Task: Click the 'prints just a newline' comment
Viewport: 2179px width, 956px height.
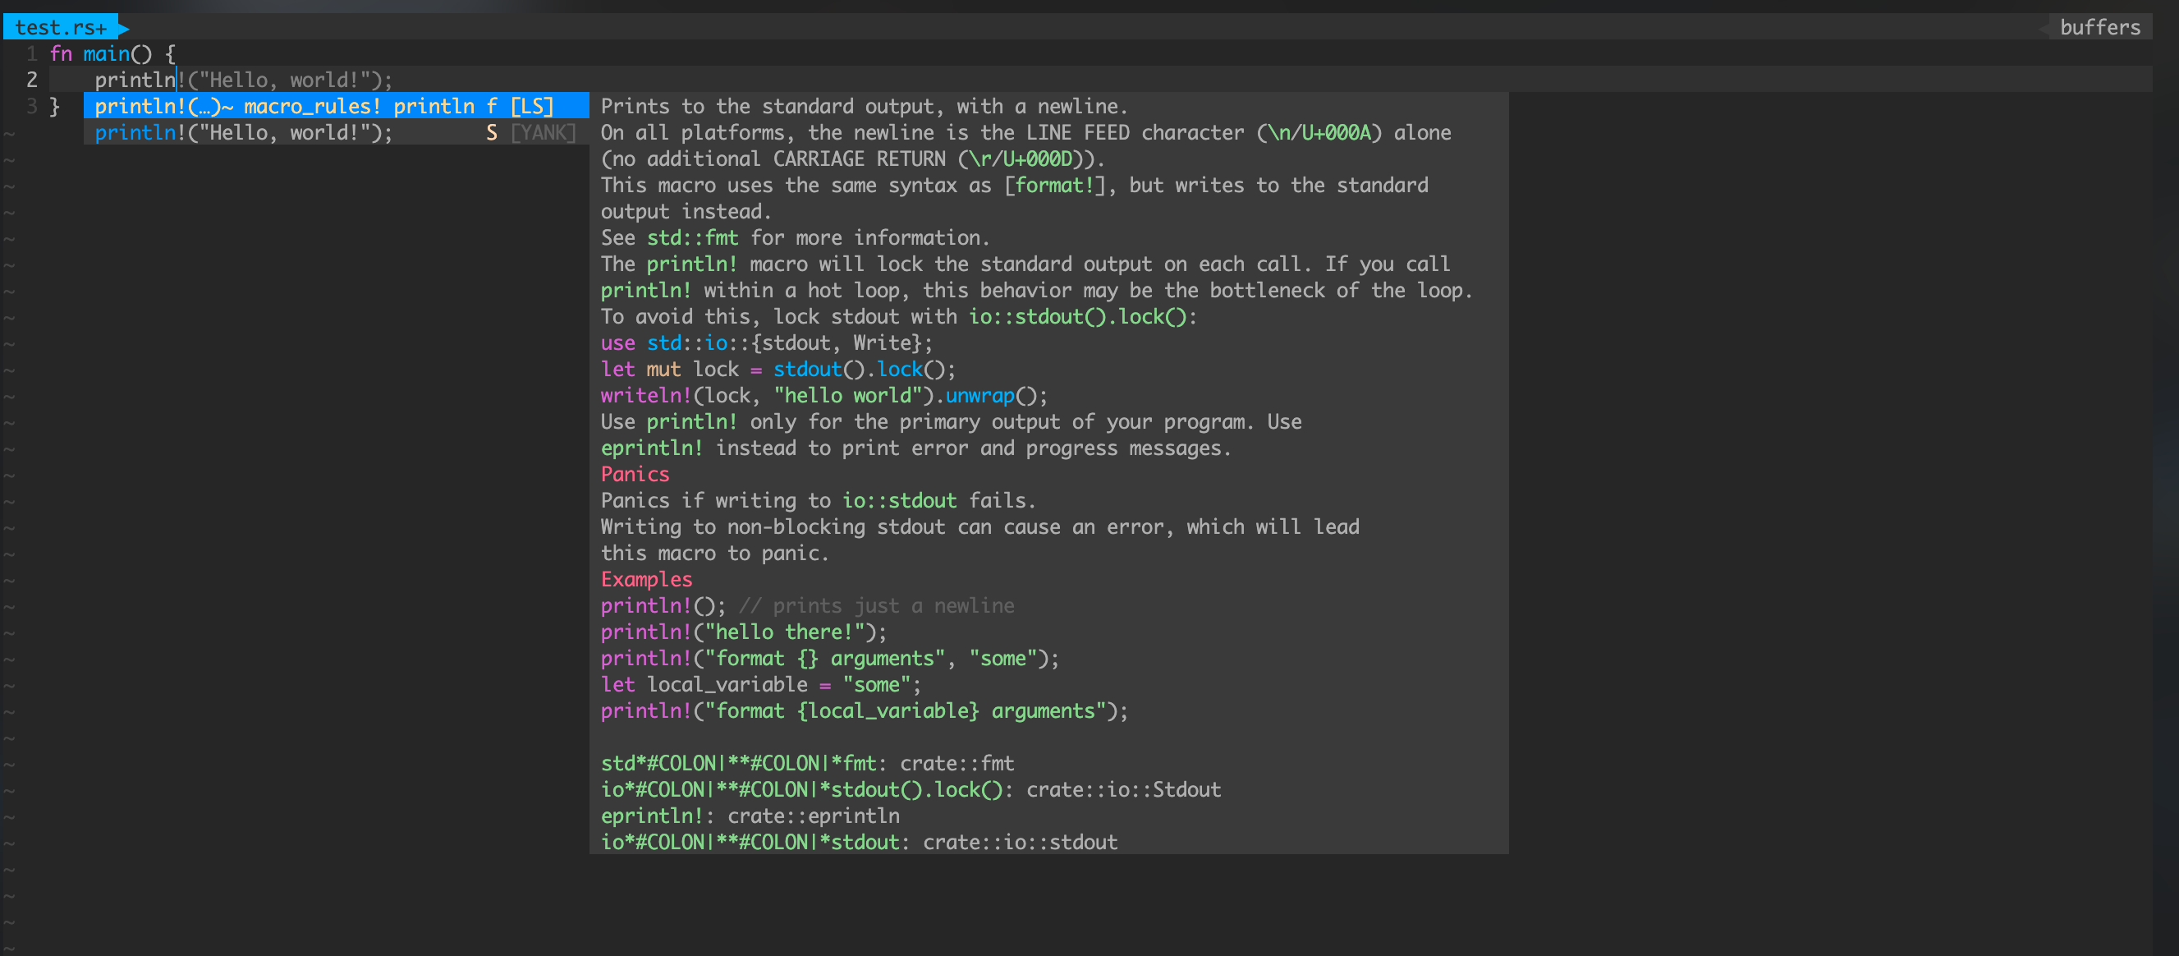Action: pos(876,605)
